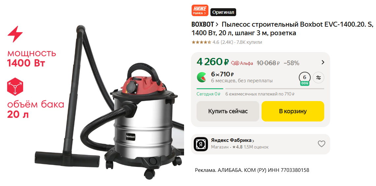Click the star rating icons
The height and width of the screenshot is (186, 376).
tap(202, 42)
